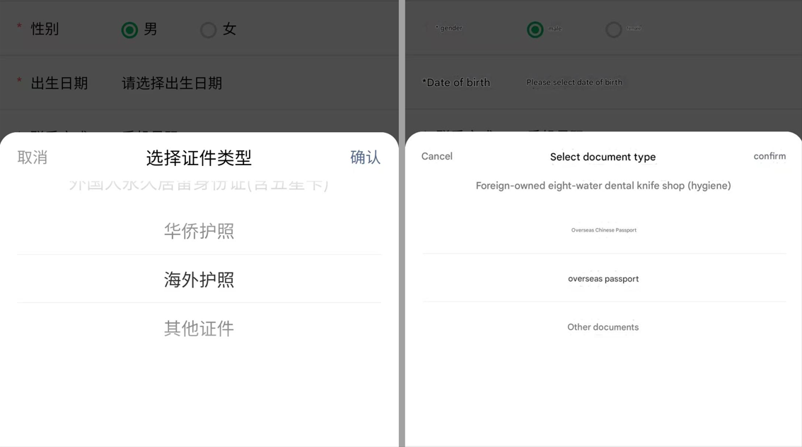Tap 取消 to dismiss the picker
The image size is (802, 447).
(x=33, y=157)
